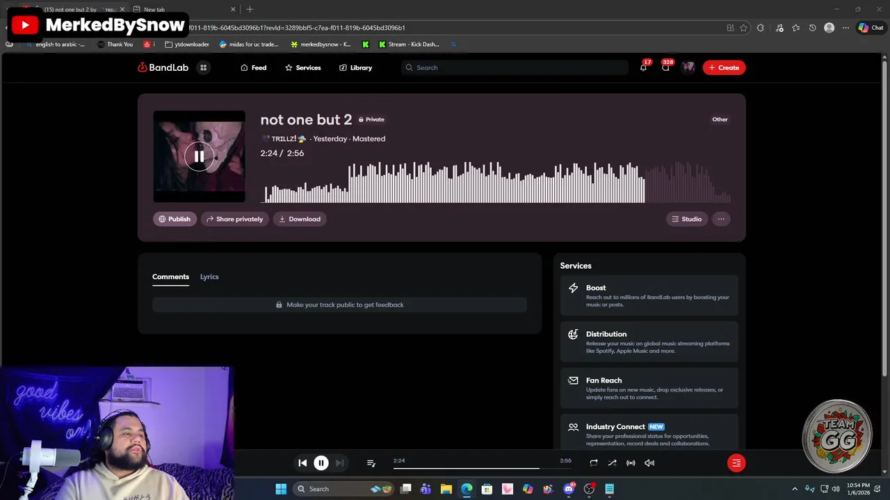Open the Boost service card
This screenshot has height=500, width=890.
coord(649,296)
